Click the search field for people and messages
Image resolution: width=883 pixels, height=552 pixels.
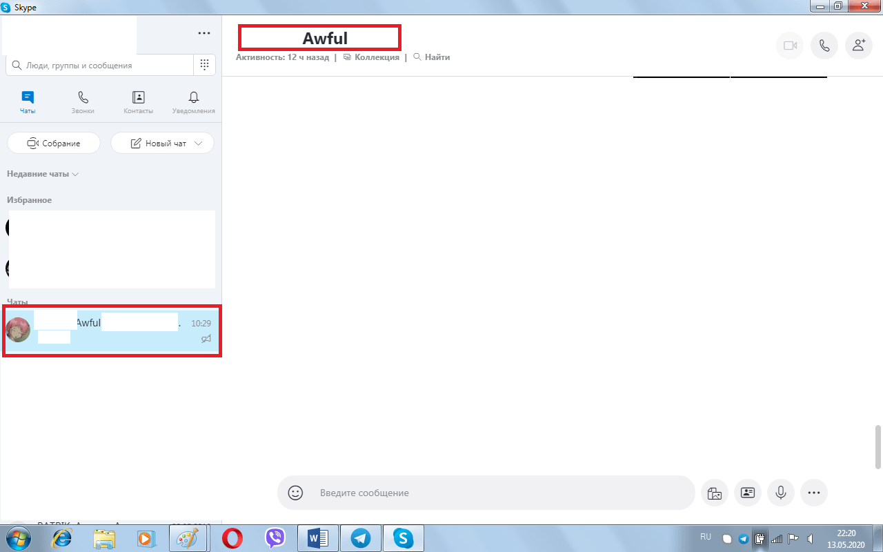pyautogui.click(x=100, y=65)
